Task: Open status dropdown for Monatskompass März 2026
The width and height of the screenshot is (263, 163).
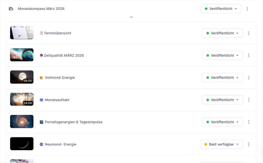Action: pos(221,9)
